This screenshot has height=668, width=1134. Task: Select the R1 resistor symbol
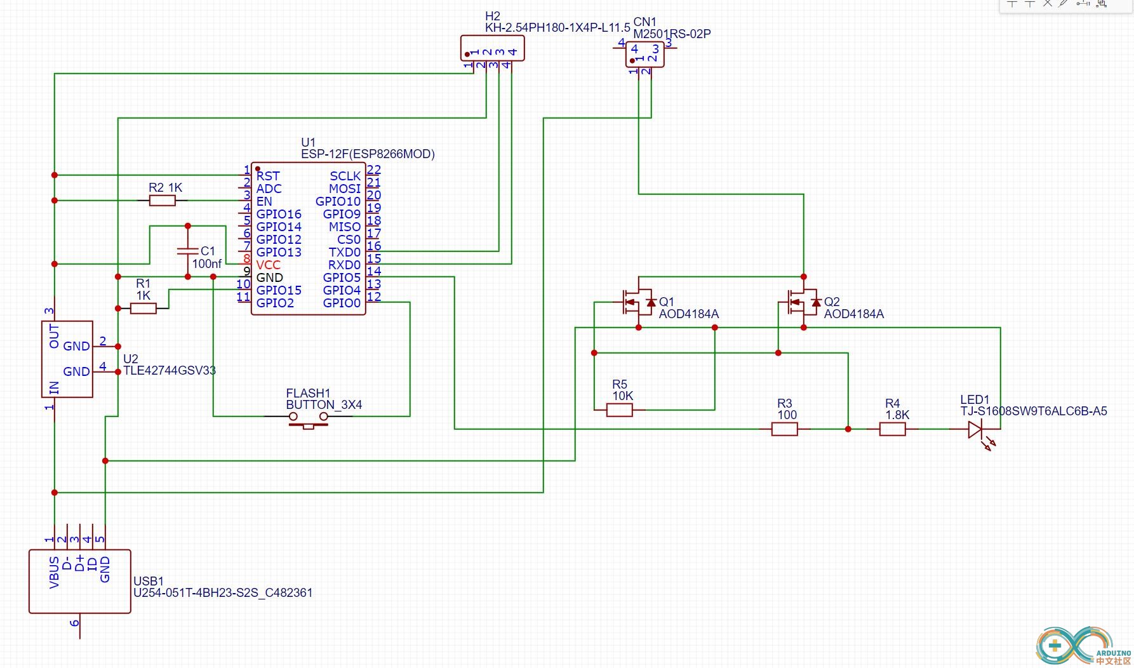[x=143, y=309]
